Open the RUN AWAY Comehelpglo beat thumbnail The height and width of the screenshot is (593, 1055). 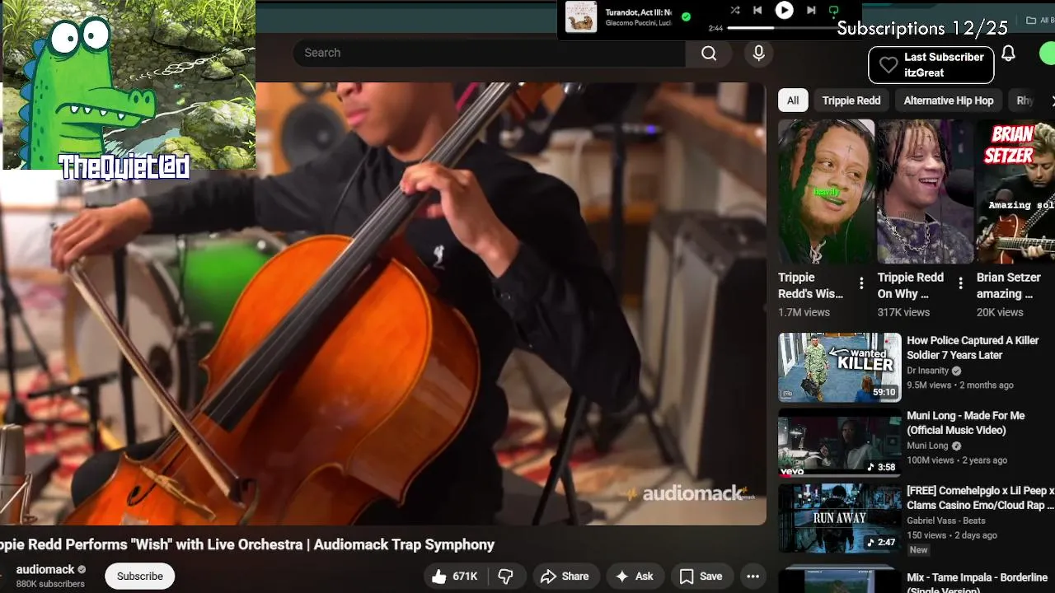(x=840, y=518)
